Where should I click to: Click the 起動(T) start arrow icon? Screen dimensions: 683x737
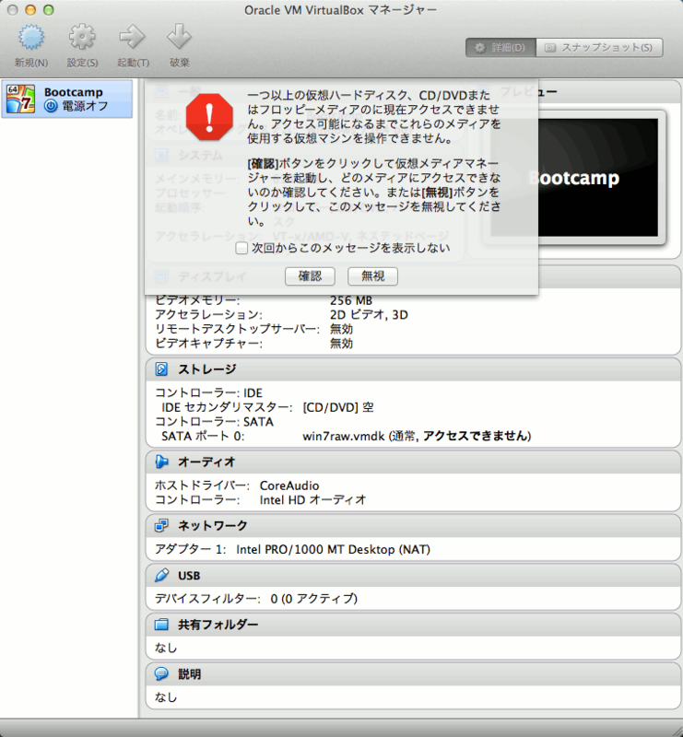point(132,38)
